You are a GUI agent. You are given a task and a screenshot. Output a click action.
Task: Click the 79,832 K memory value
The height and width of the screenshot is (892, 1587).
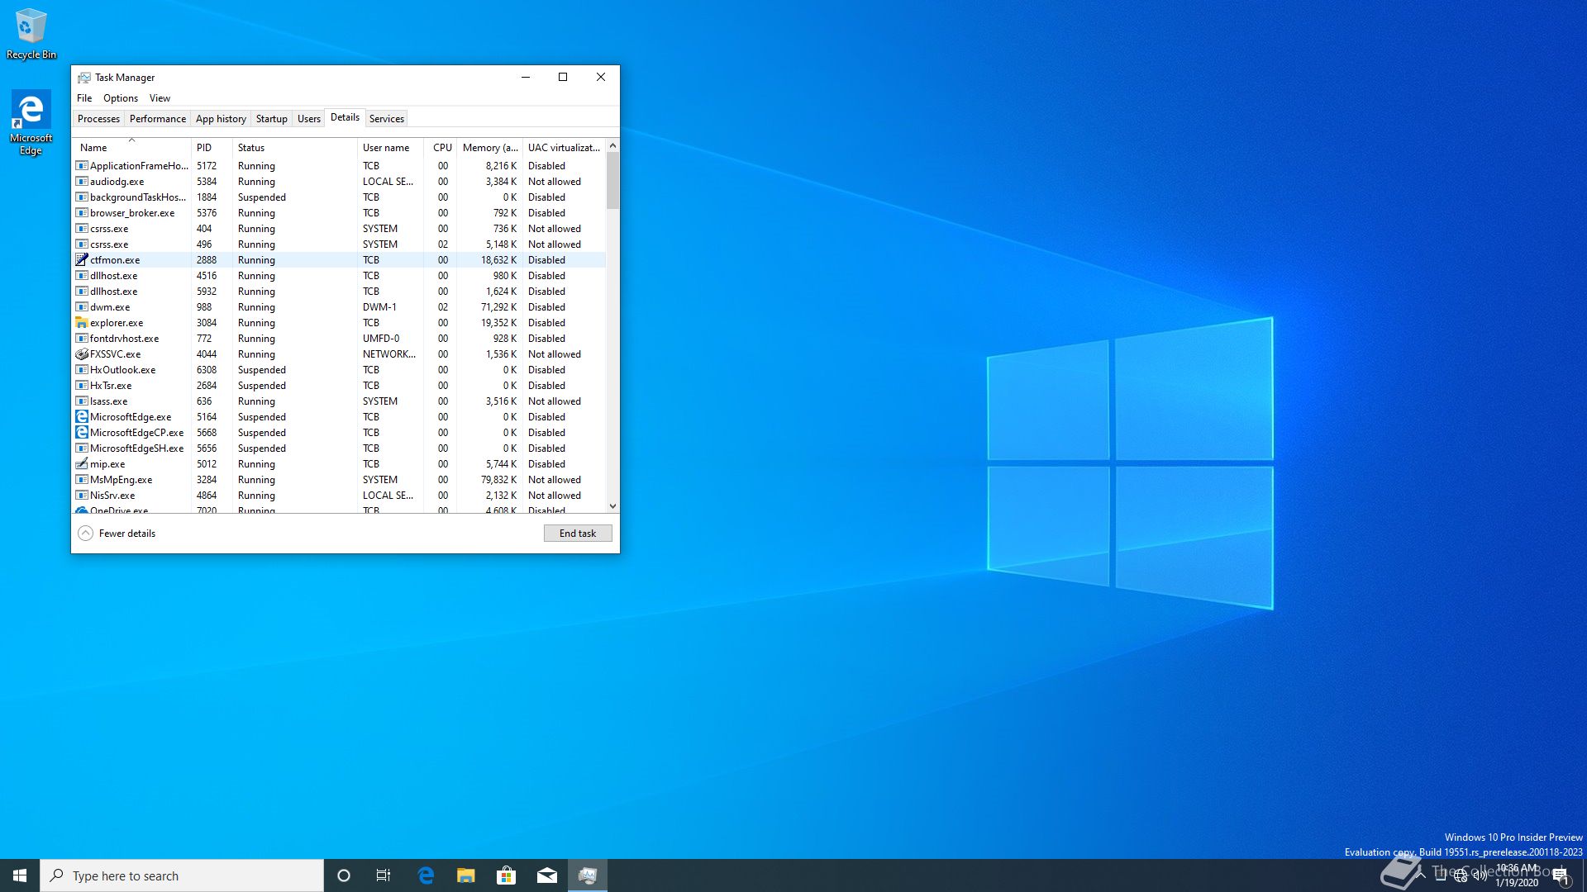coord(498,480)
